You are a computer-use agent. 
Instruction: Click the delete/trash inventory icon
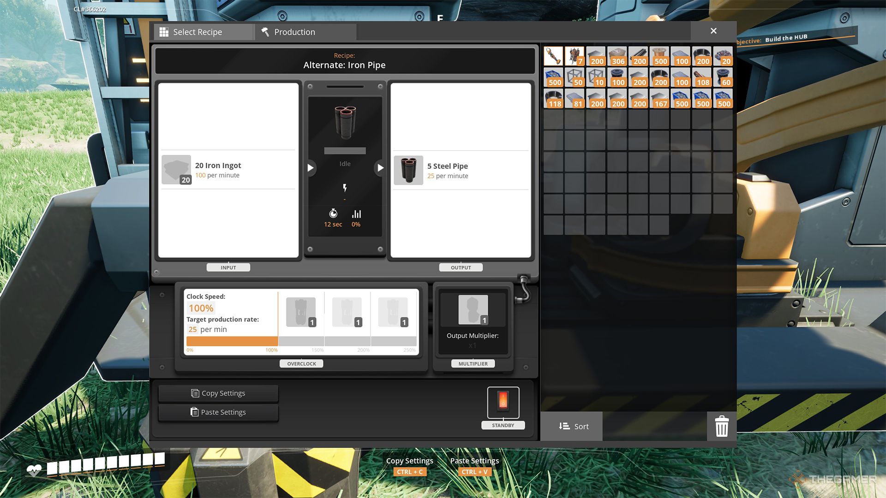(x=720, y=426)
